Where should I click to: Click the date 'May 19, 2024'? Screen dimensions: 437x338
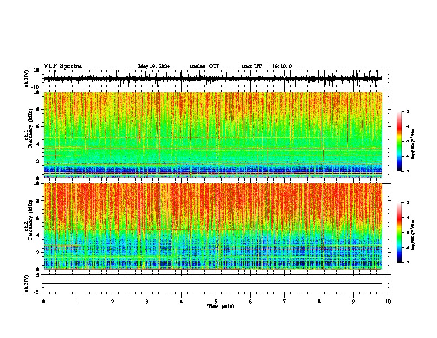coord(154,66)
